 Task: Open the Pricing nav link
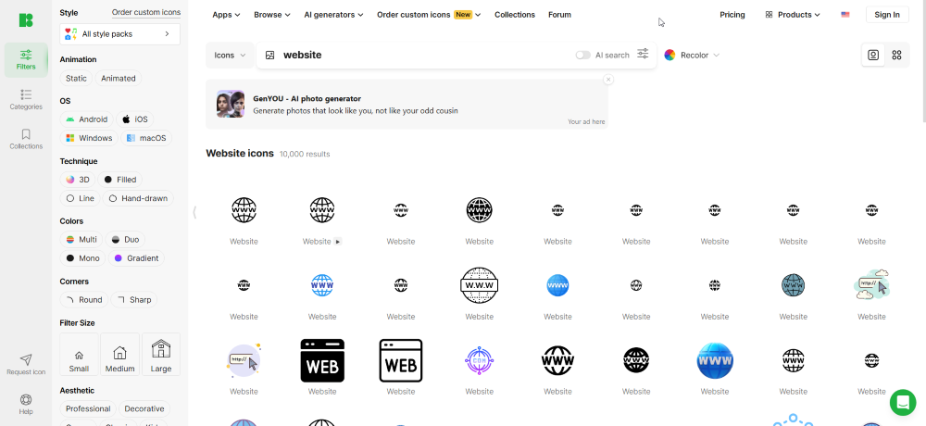point(732,15)
